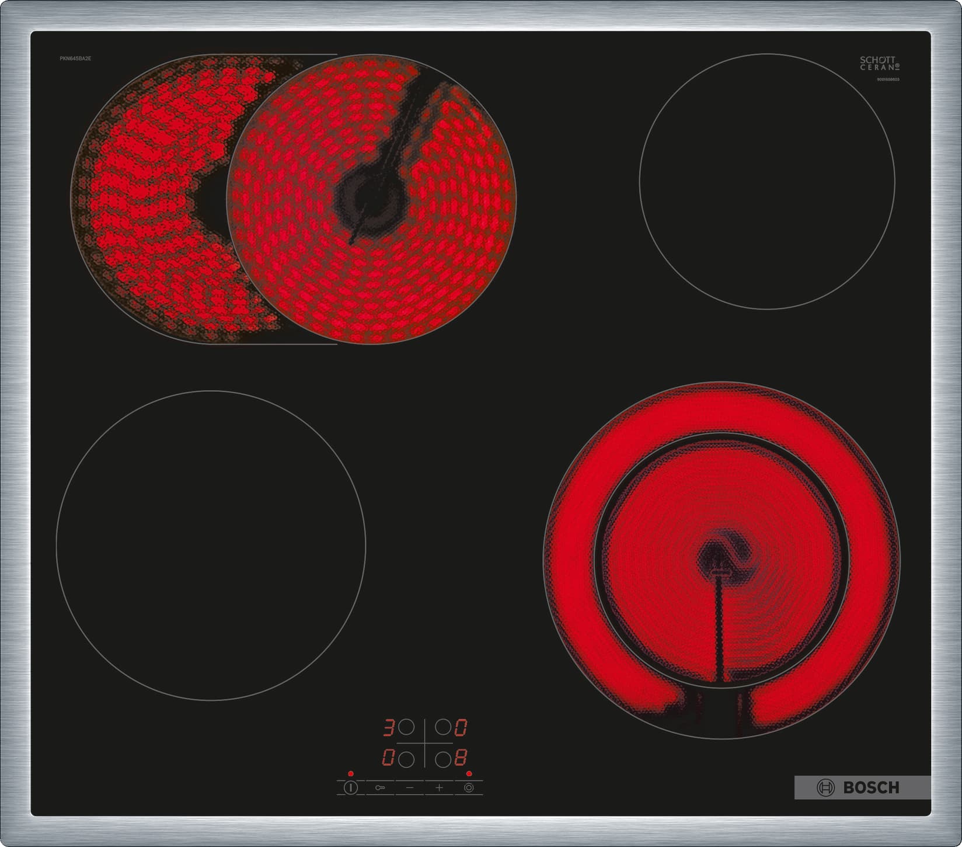Screen dimensions: 962x847
Task: Toggle the right red residual heat indicator
Action: click(x=469, y=774)
